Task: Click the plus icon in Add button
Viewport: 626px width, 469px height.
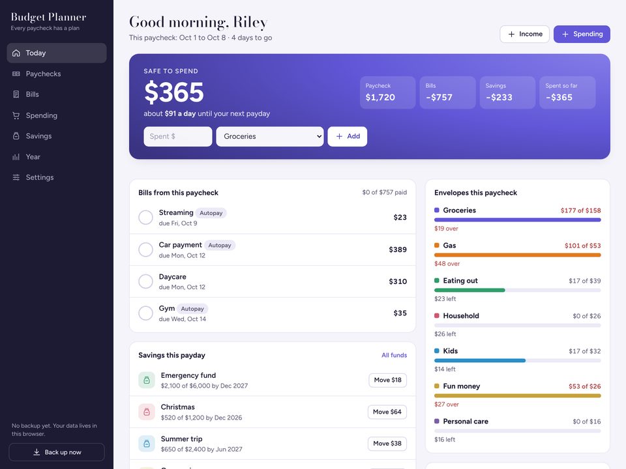Action: pos(339,136)
